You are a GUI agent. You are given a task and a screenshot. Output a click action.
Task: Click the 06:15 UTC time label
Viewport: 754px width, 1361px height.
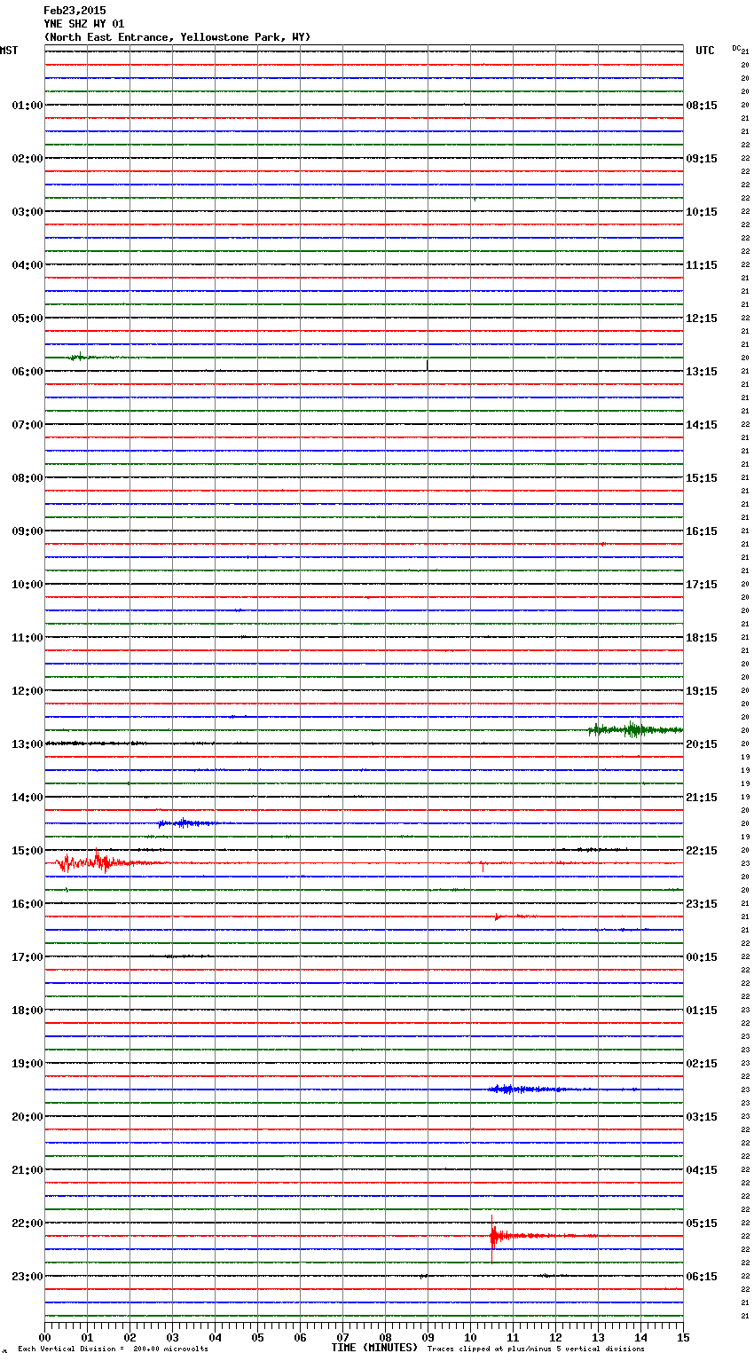[702, 1277]
